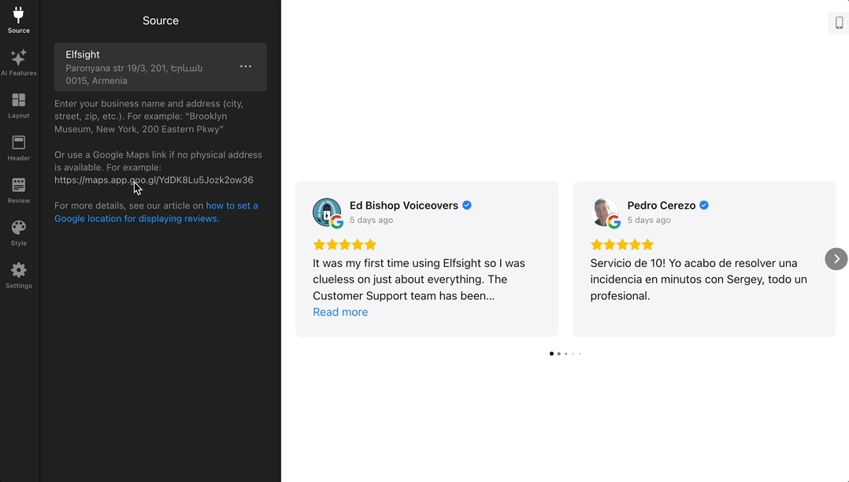Click Pedro Cerezo's five-star rating
The height and width of the screenshot is (482, 849).
coord(622,245)
